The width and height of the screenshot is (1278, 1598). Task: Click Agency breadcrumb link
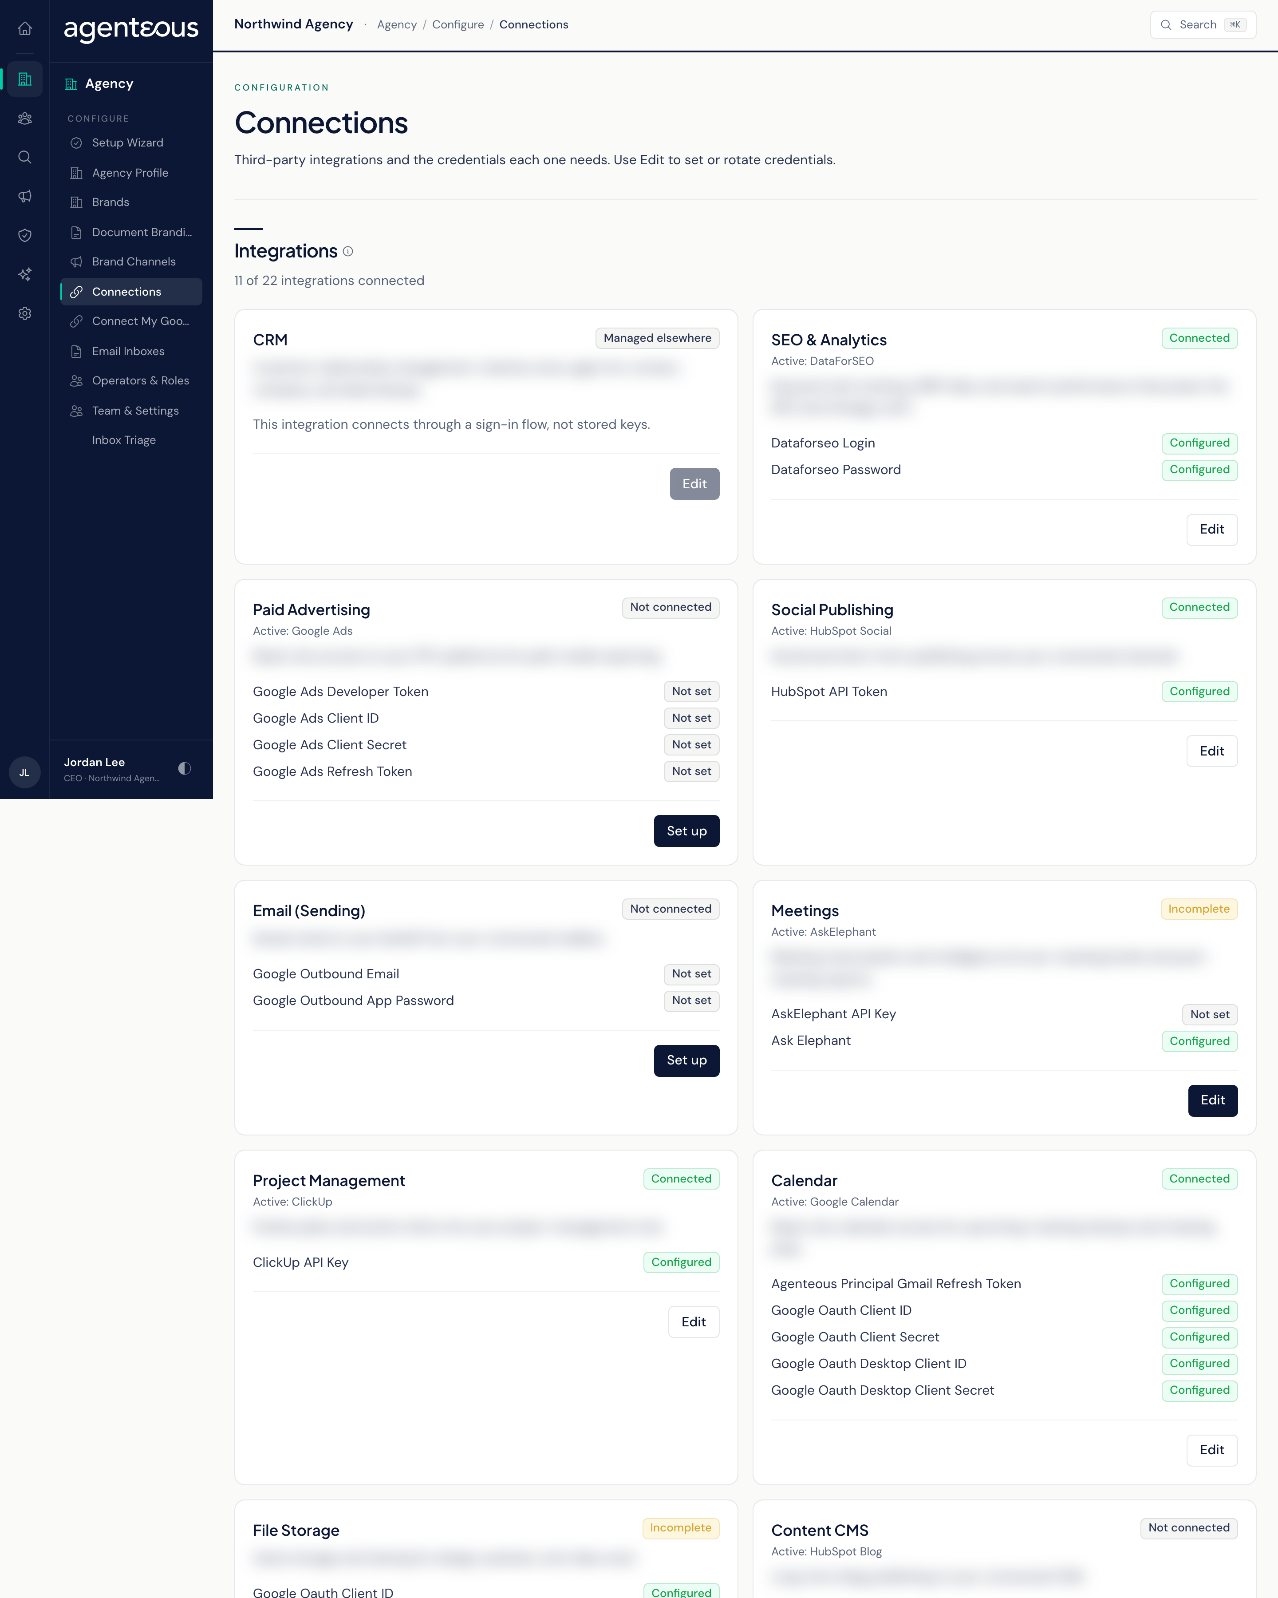[396, 24]
